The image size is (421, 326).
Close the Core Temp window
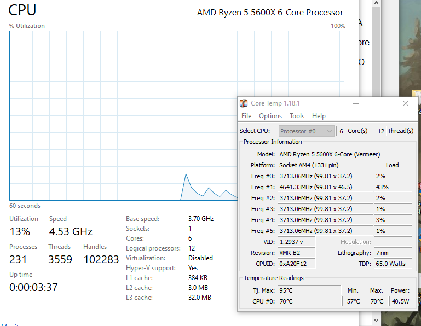tap(406, 103)
